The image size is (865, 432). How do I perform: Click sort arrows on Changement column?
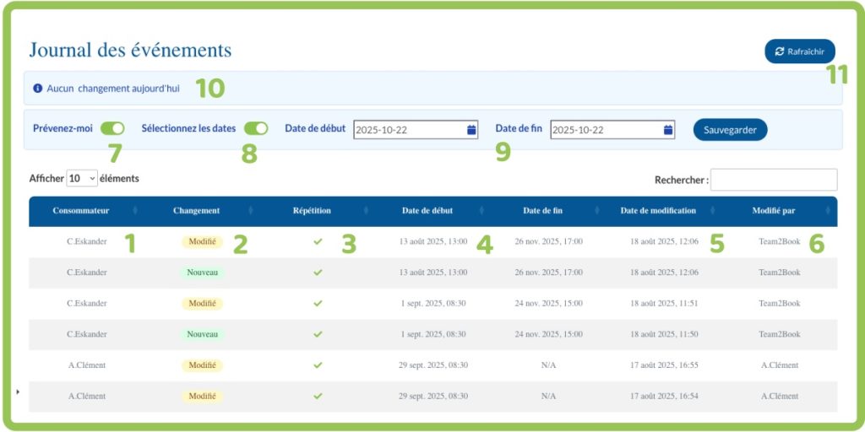(x=250, y=211)
